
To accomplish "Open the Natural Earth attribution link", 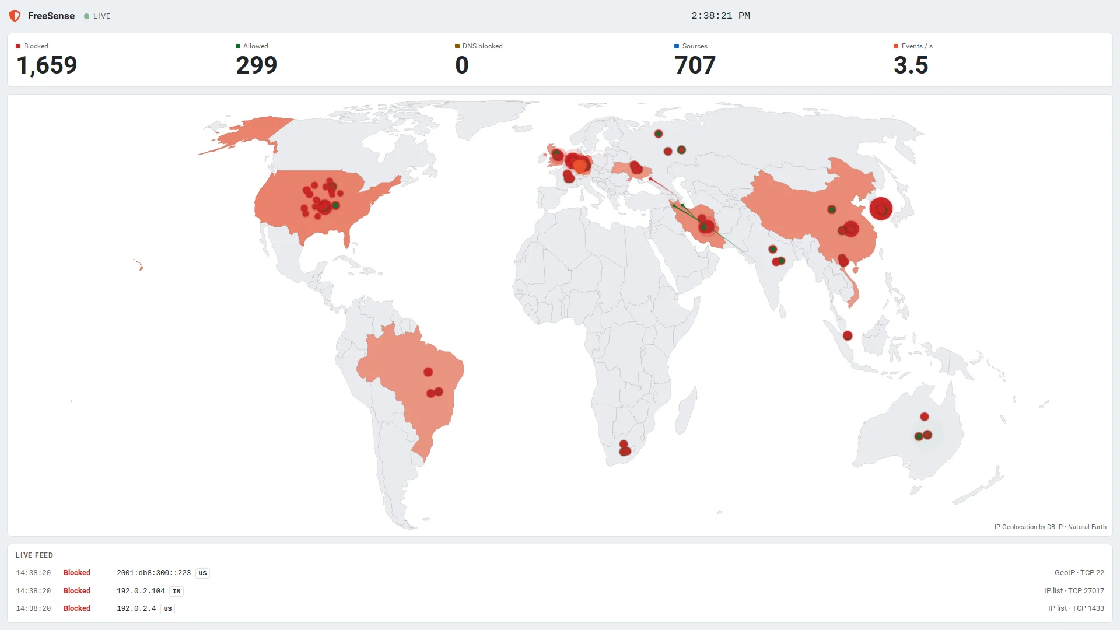I will point(1087,527).
